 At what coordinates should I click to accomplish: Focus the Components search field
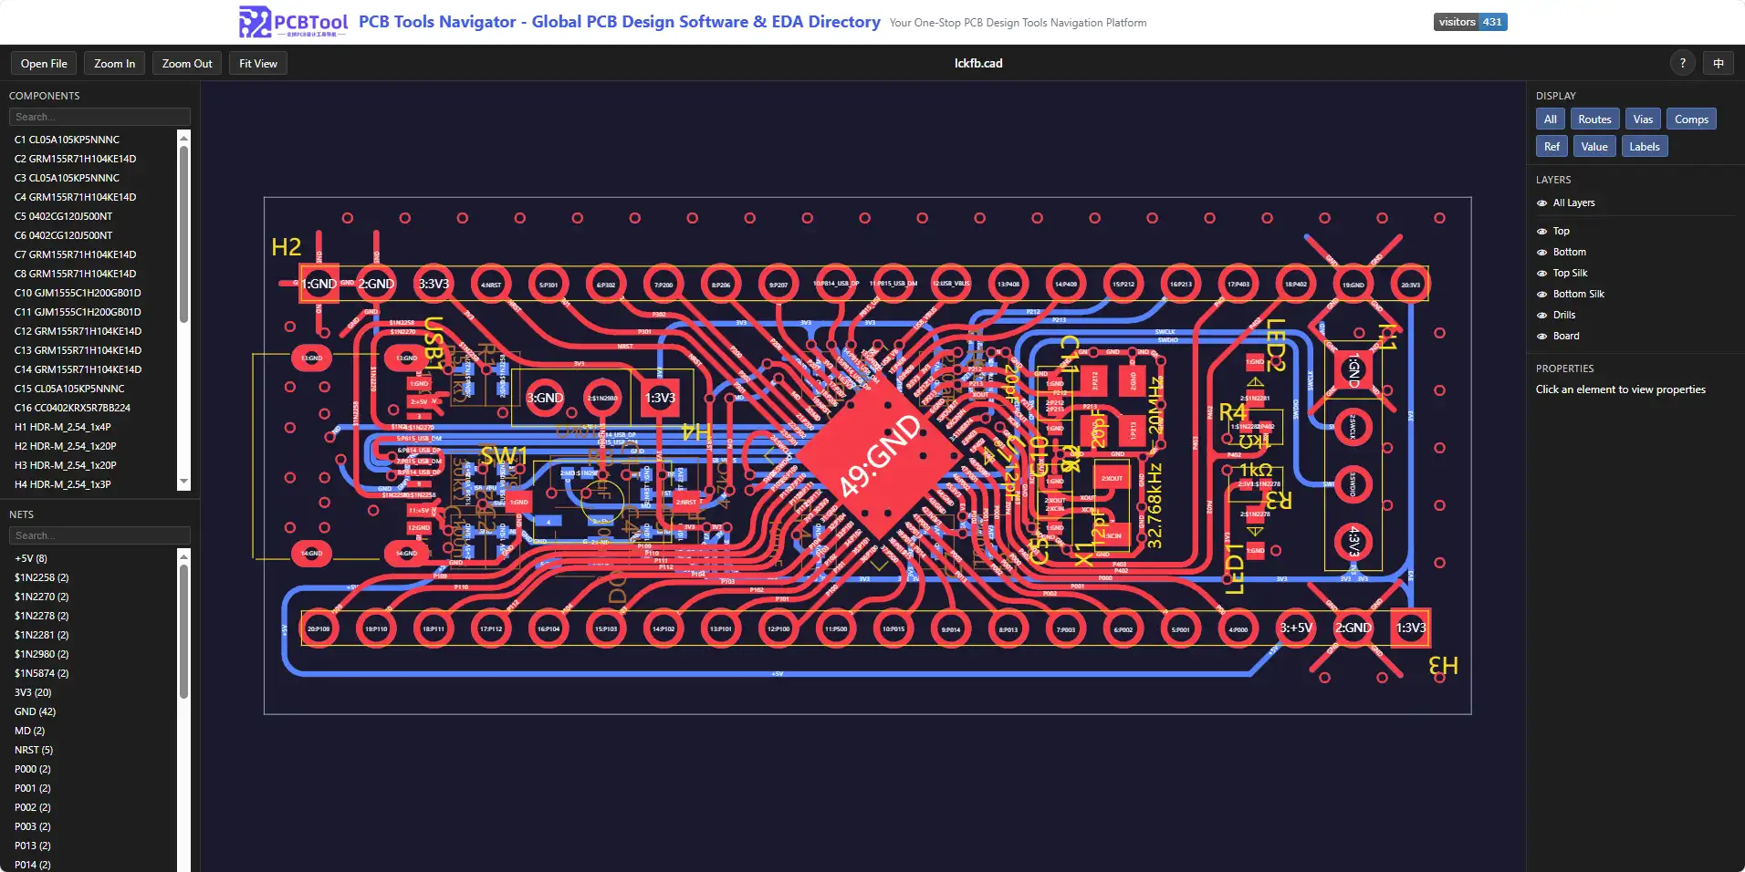(99, 117)
